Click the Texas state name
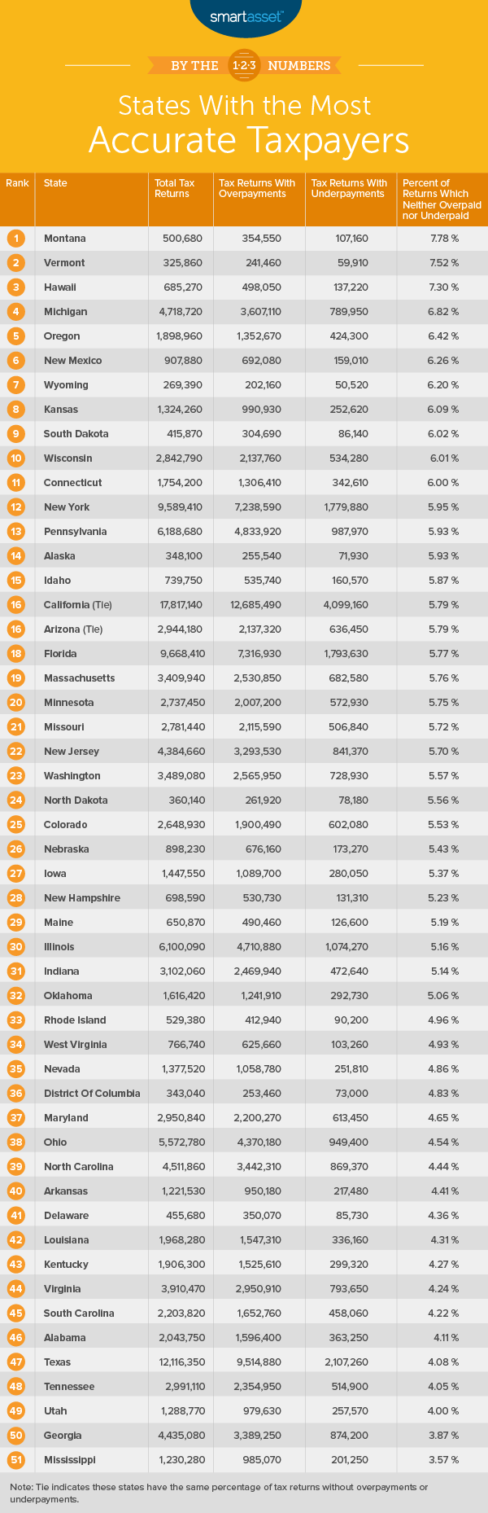Image resolution: width=488 pixels, height=1513 pixels. coord(57,1362)
